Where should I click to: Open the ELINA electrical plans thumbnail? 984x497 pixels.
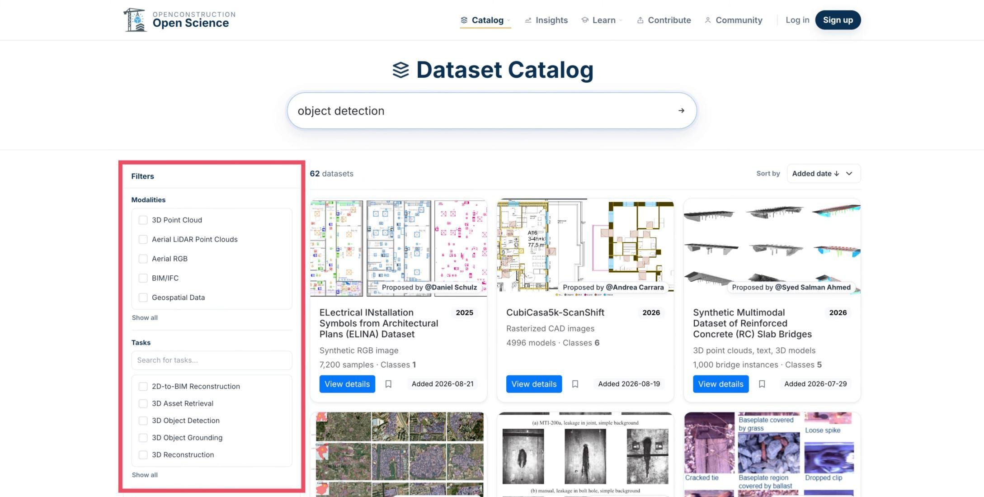(399, 248)
